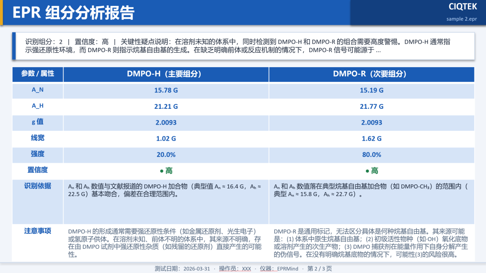Select the 注意事项 row label
The width and height of the screenshot is (486, 273).
[38, 231]
